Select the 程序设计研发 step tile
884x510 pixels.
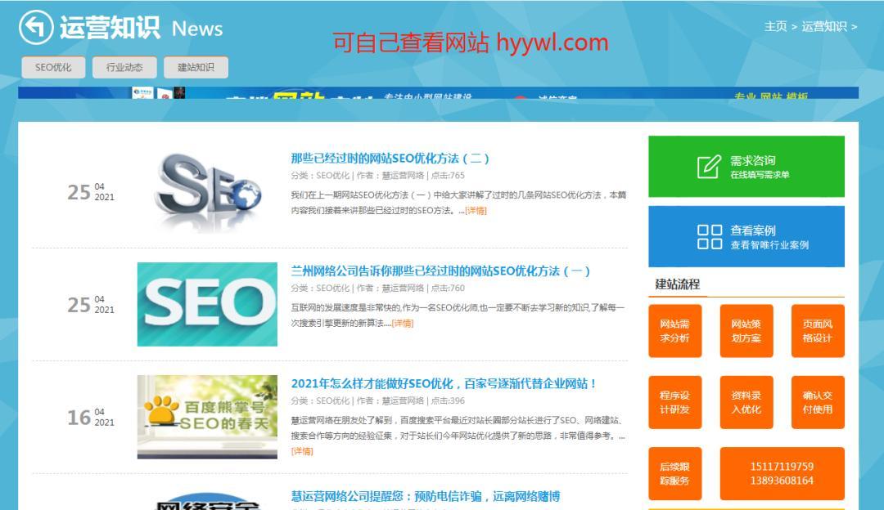pos(674,402)
